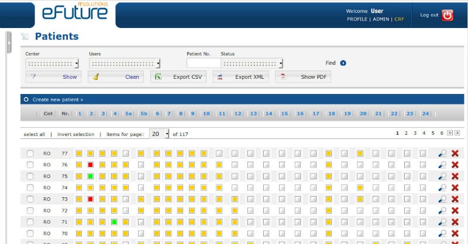Click the red Log out power icon
The image size is (468, 244).
[448, 15]
